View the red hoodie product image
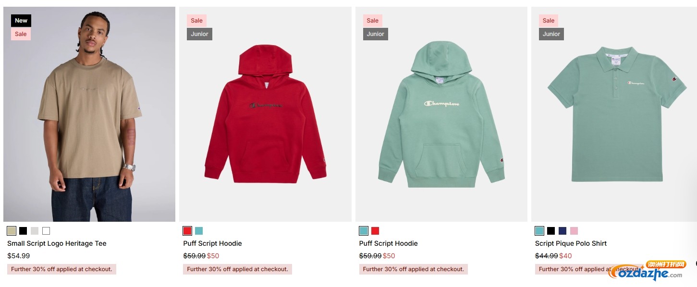Image resolution: width=697 pixels, height=287 pixels. [265, 114]
